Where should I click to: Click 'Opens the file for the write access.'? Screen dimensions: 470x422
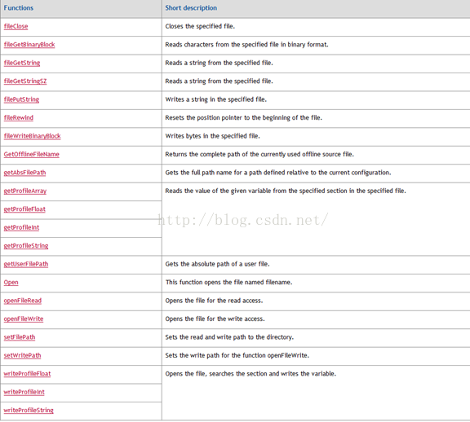point(215,319)
